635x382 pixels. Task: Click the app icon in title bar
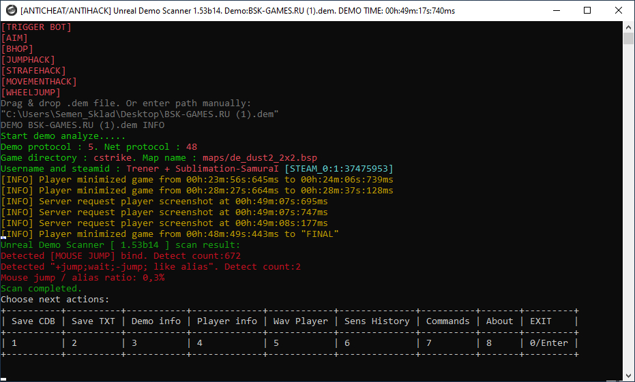click(x=12, y=10)
